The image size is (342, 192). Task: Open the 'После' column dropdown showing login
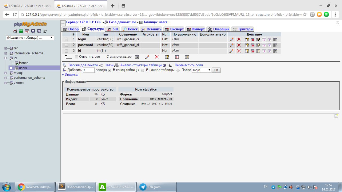202,70
